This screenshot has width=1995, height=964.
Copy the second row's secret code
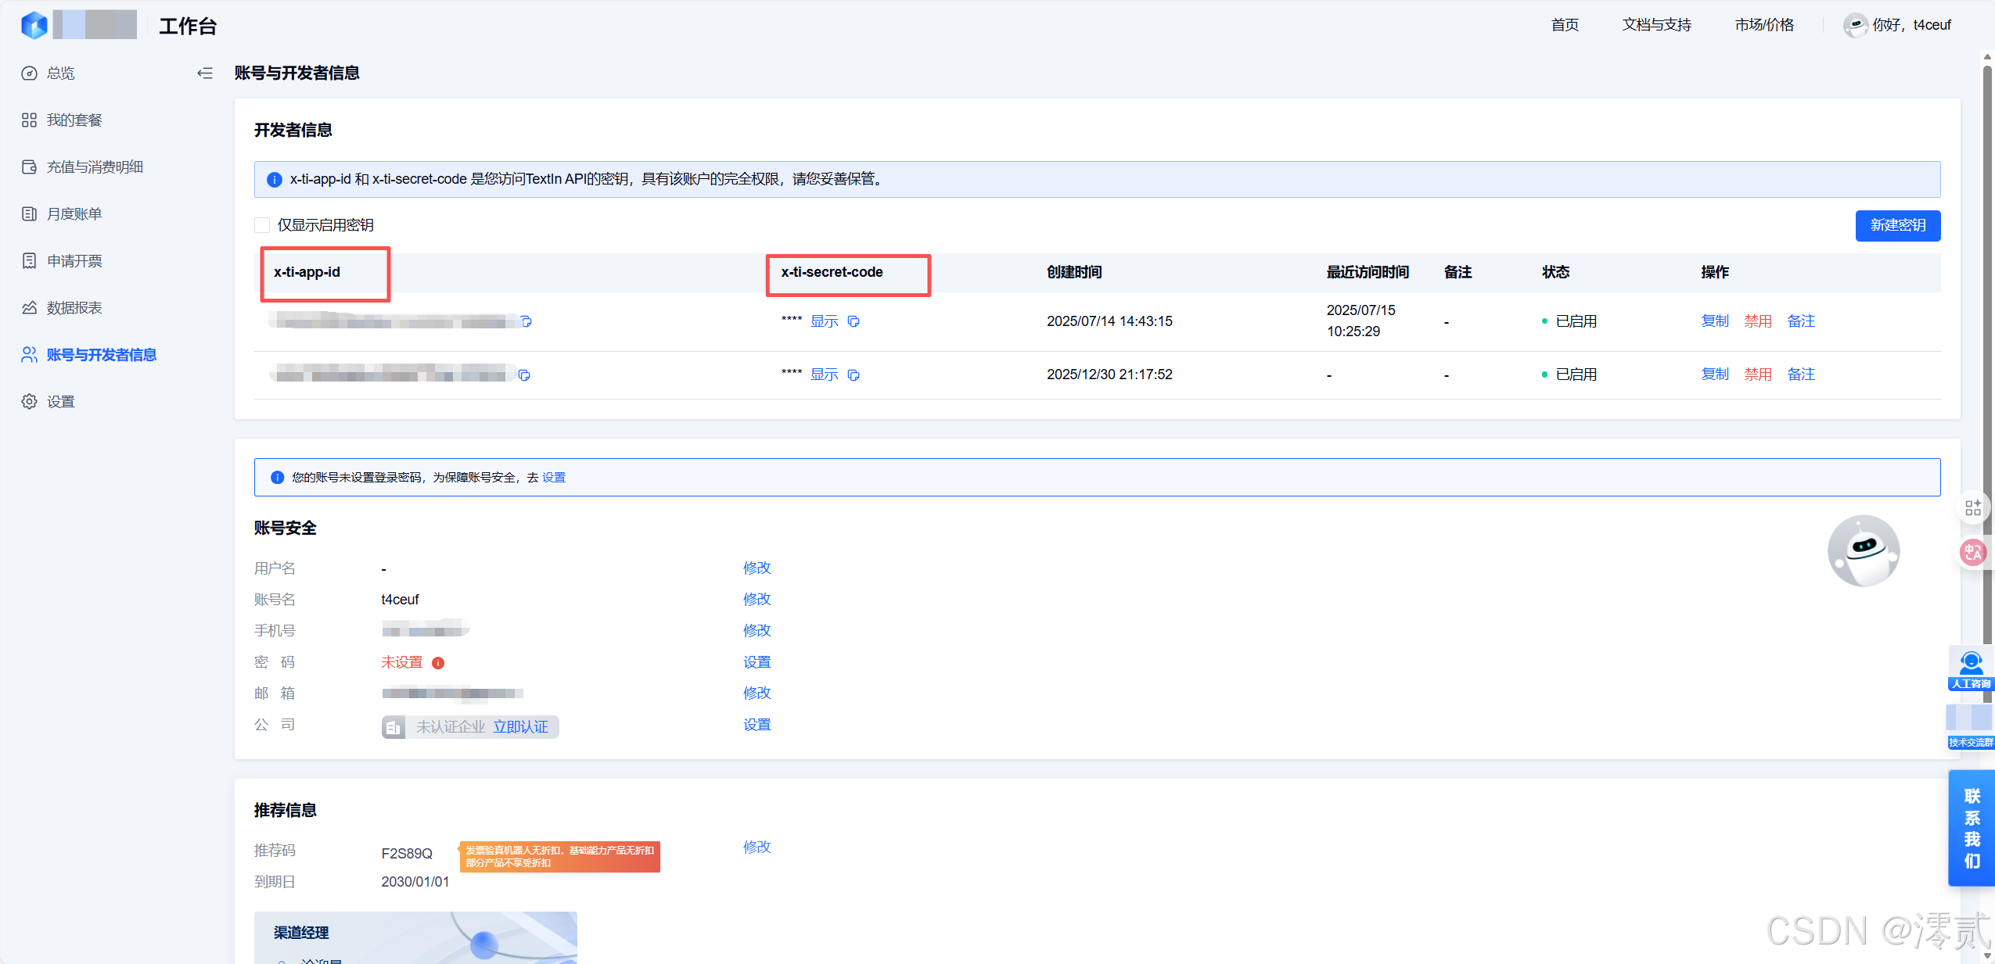pyautogui.click(x=854, y=375)
